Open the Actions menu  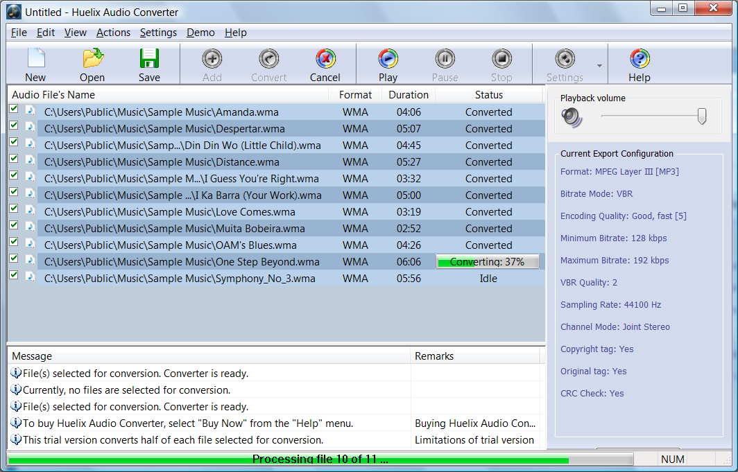[x=113, y=33]
